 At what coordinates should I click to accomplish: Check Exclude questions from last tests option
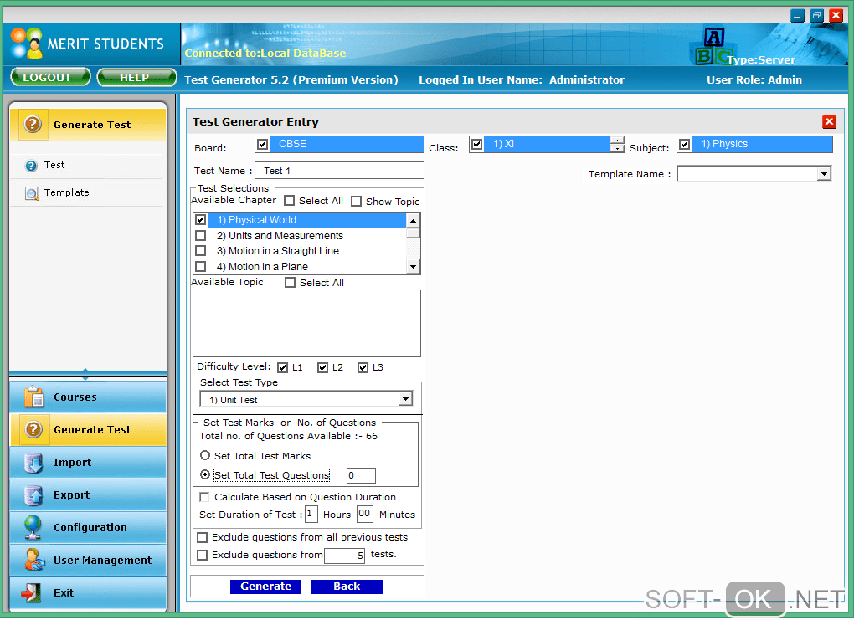pos(202,556)
